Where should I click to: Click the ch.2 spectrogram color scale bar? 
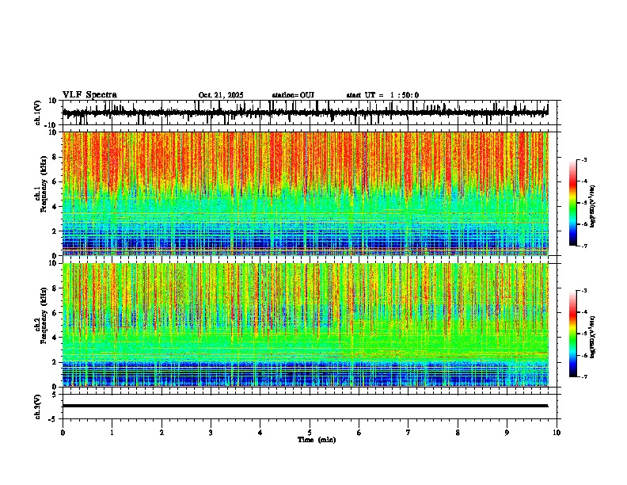click(x=573, y=334)
